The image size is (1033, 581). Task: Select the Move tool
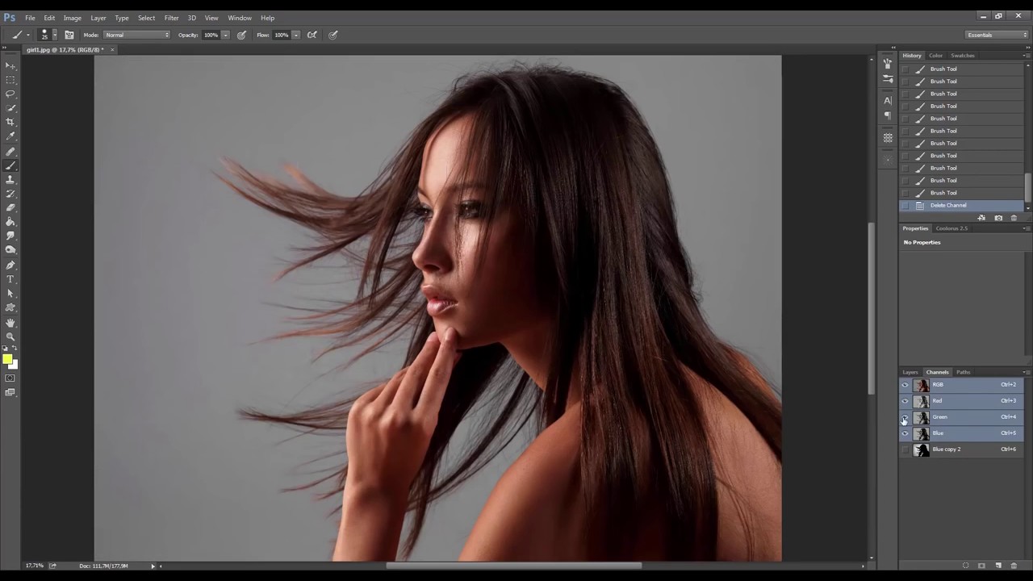(x=10, y=65)
